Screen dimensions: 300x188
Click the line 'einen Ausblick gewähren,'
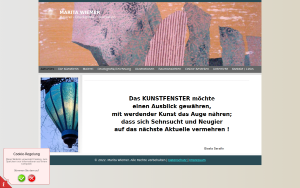coord(172,106)
